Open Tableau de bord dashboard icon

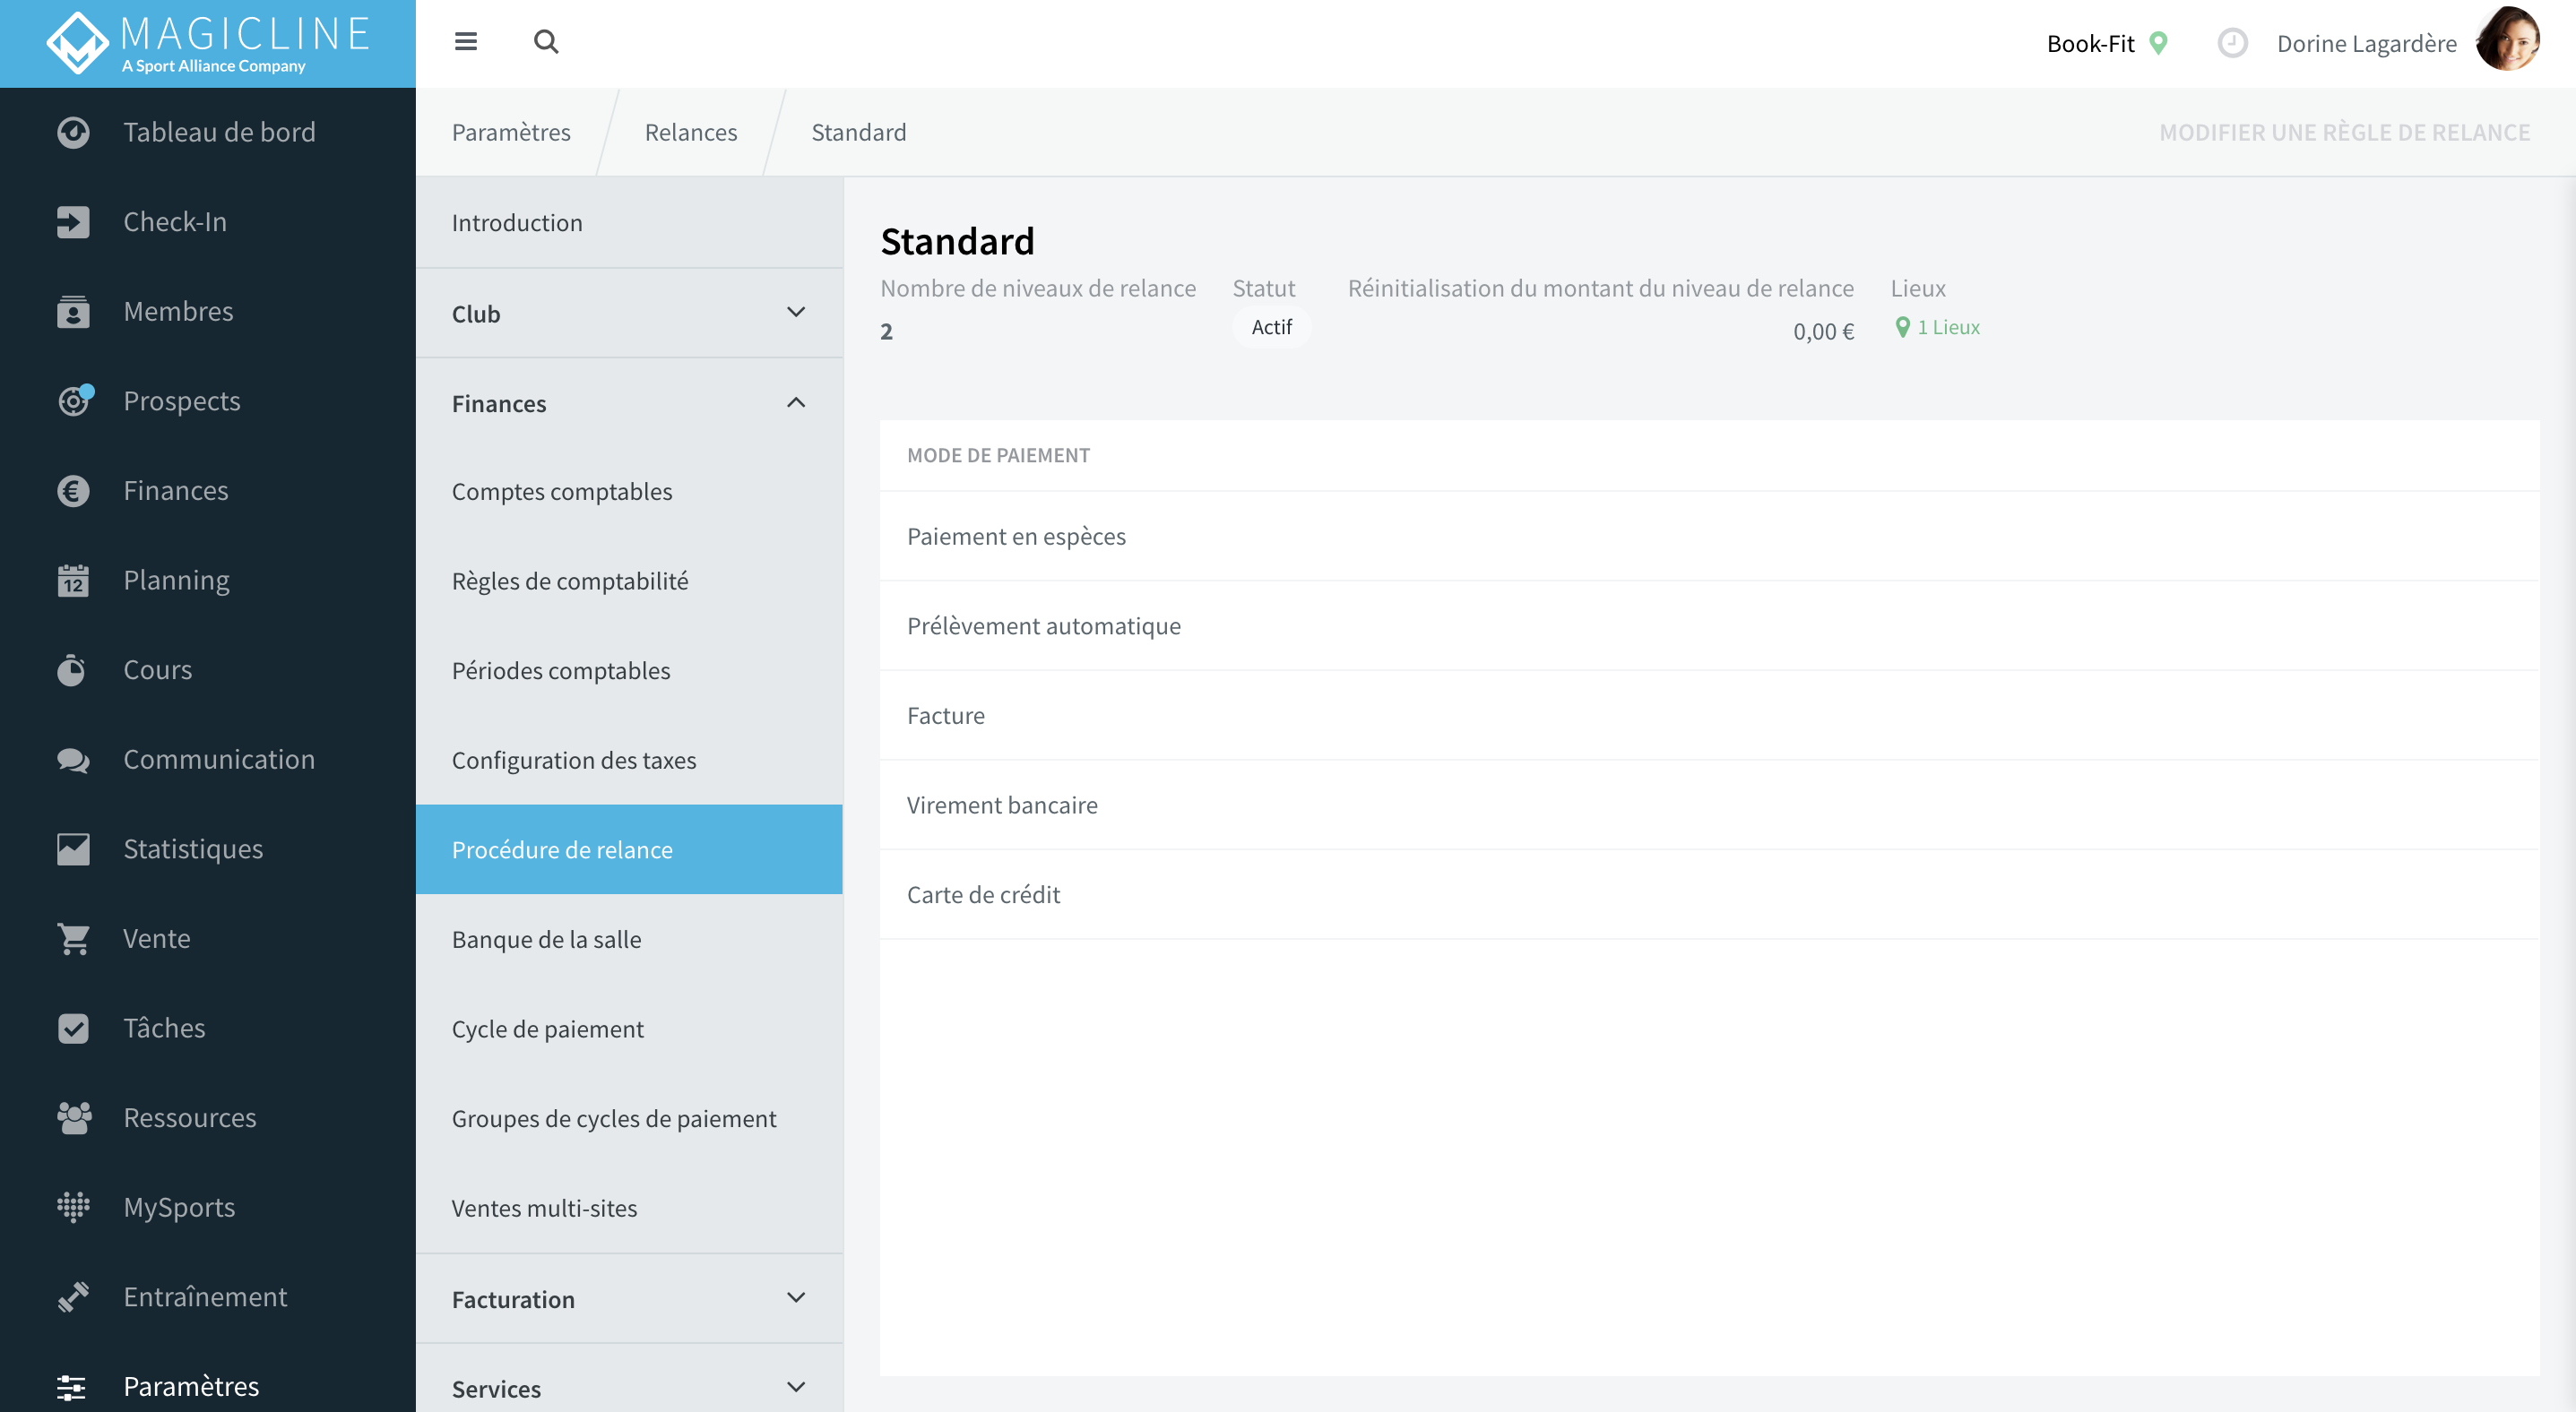click(73, 132)
